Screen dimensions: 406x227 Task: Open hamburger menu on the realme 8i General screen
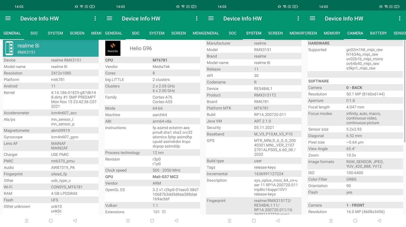[8, 18]
